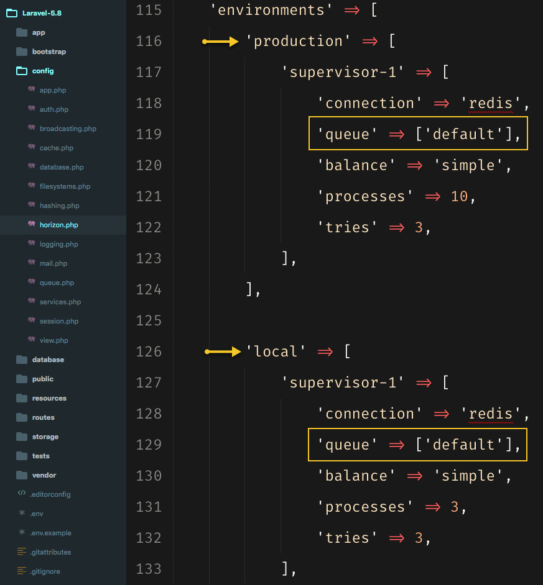The width and height of the screenshot is (543, 585).
Task: Expand the resources folder
Action: (x=49, y=399)
